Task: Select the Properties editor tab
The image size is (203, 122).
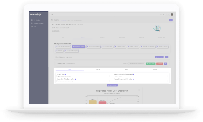Action: click(x=155, y=70)
